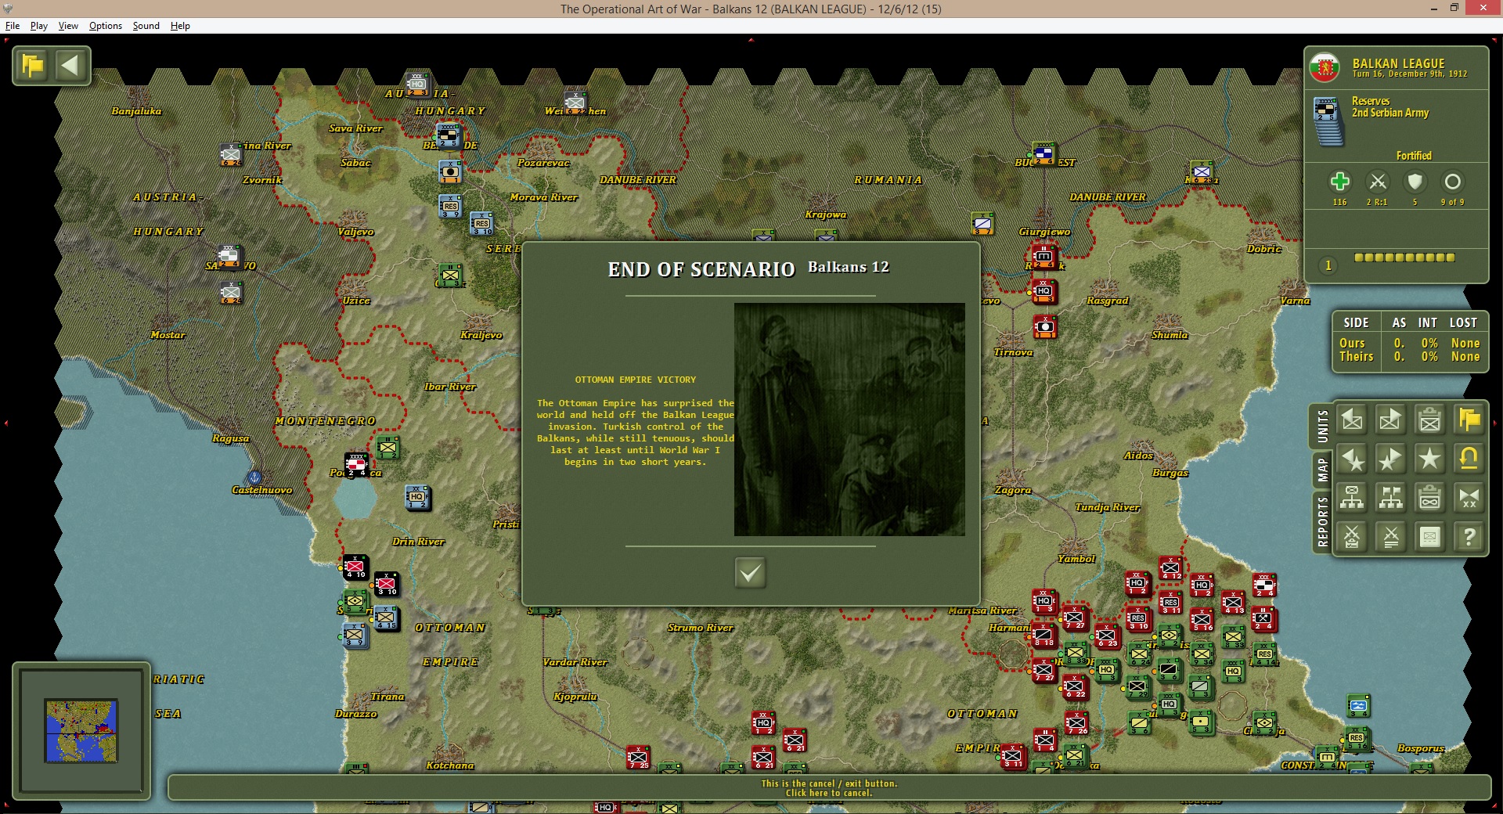Click the single star formation icon

[1430, 459]
